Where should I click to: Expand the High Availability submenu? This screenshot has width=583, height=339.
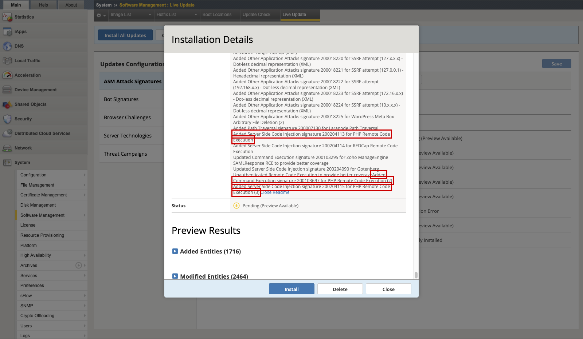pos(52,255)
